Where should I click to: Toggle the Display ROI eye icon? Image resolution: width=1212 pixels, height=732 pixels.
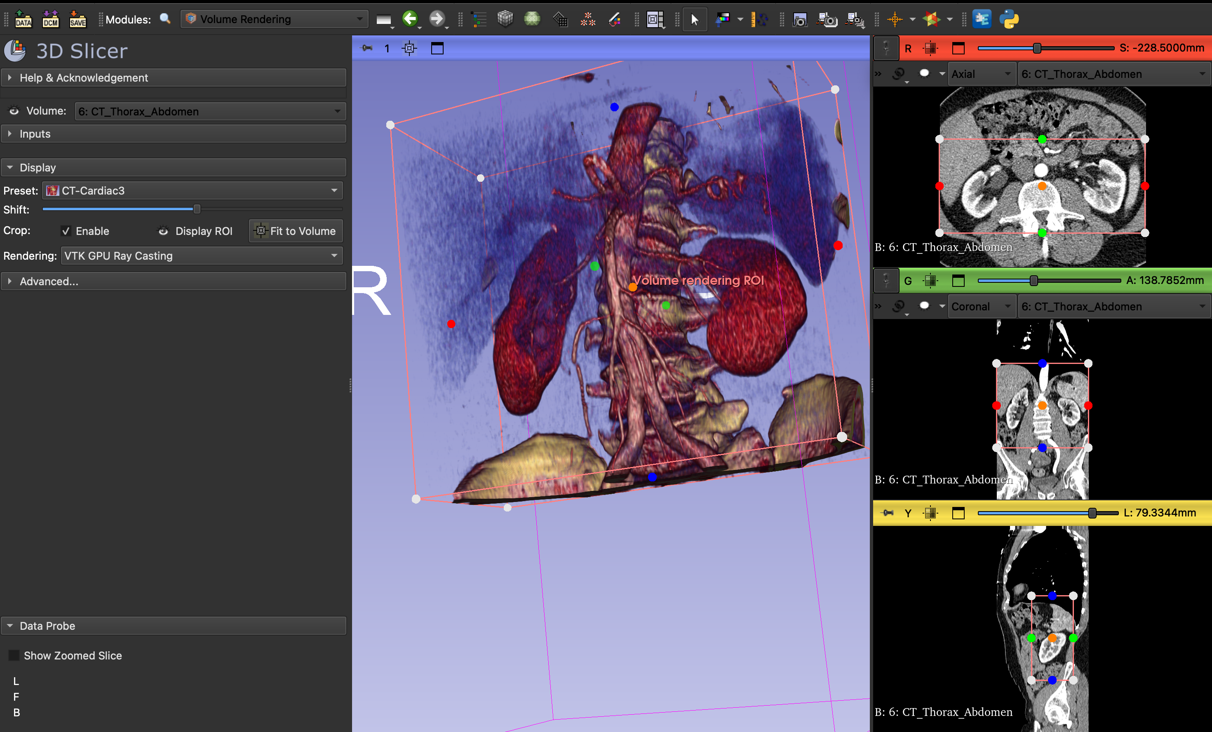click(x=163, y=231)
